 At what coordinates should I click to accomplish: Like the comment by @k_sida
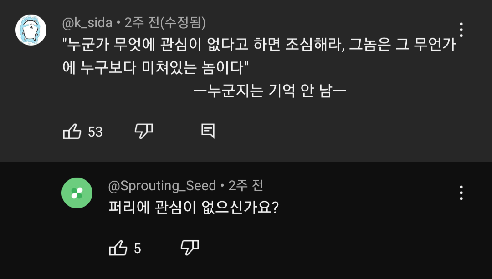(72, 132)
